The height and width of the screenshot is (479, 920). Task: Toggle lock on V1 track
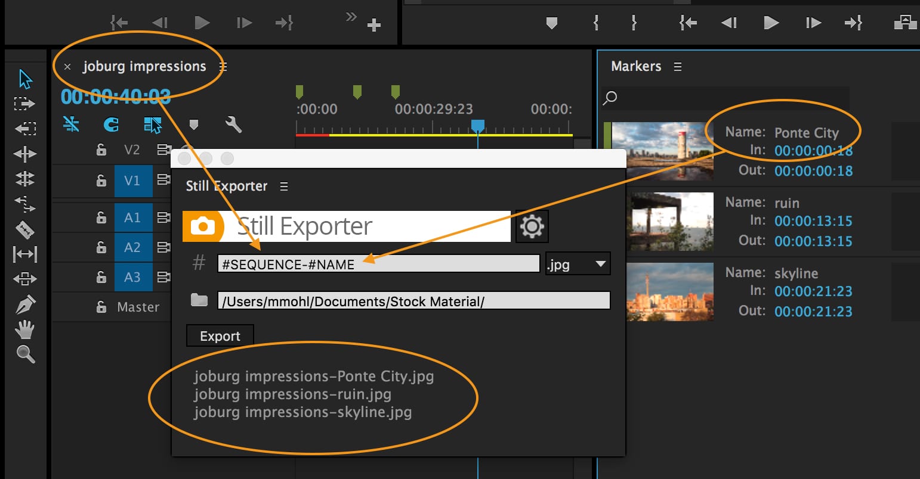pos(101,181)
